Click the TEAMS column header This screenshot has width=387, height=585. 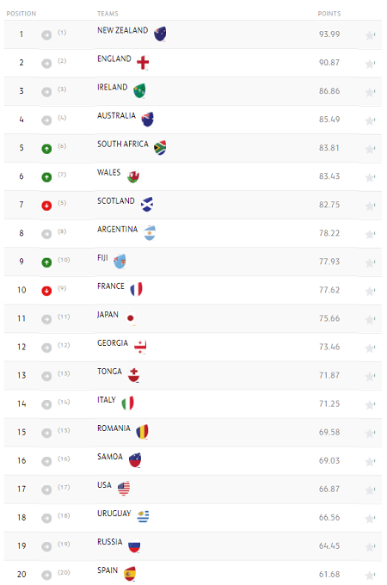tap(107, 14)
